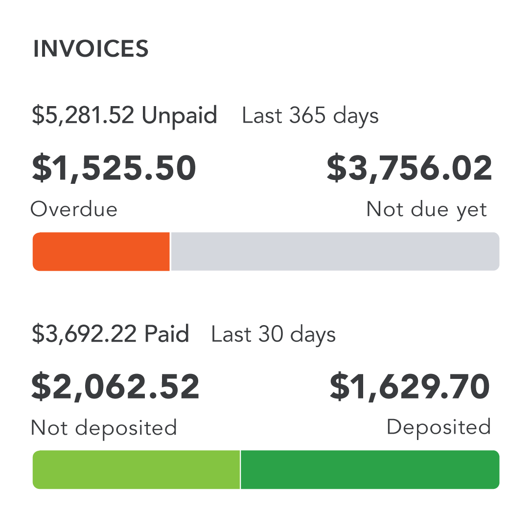532x528 pixels.
Task: Select the gray not-due-yet bar segment
Action: pyautogui.click(x=335, y=251)
